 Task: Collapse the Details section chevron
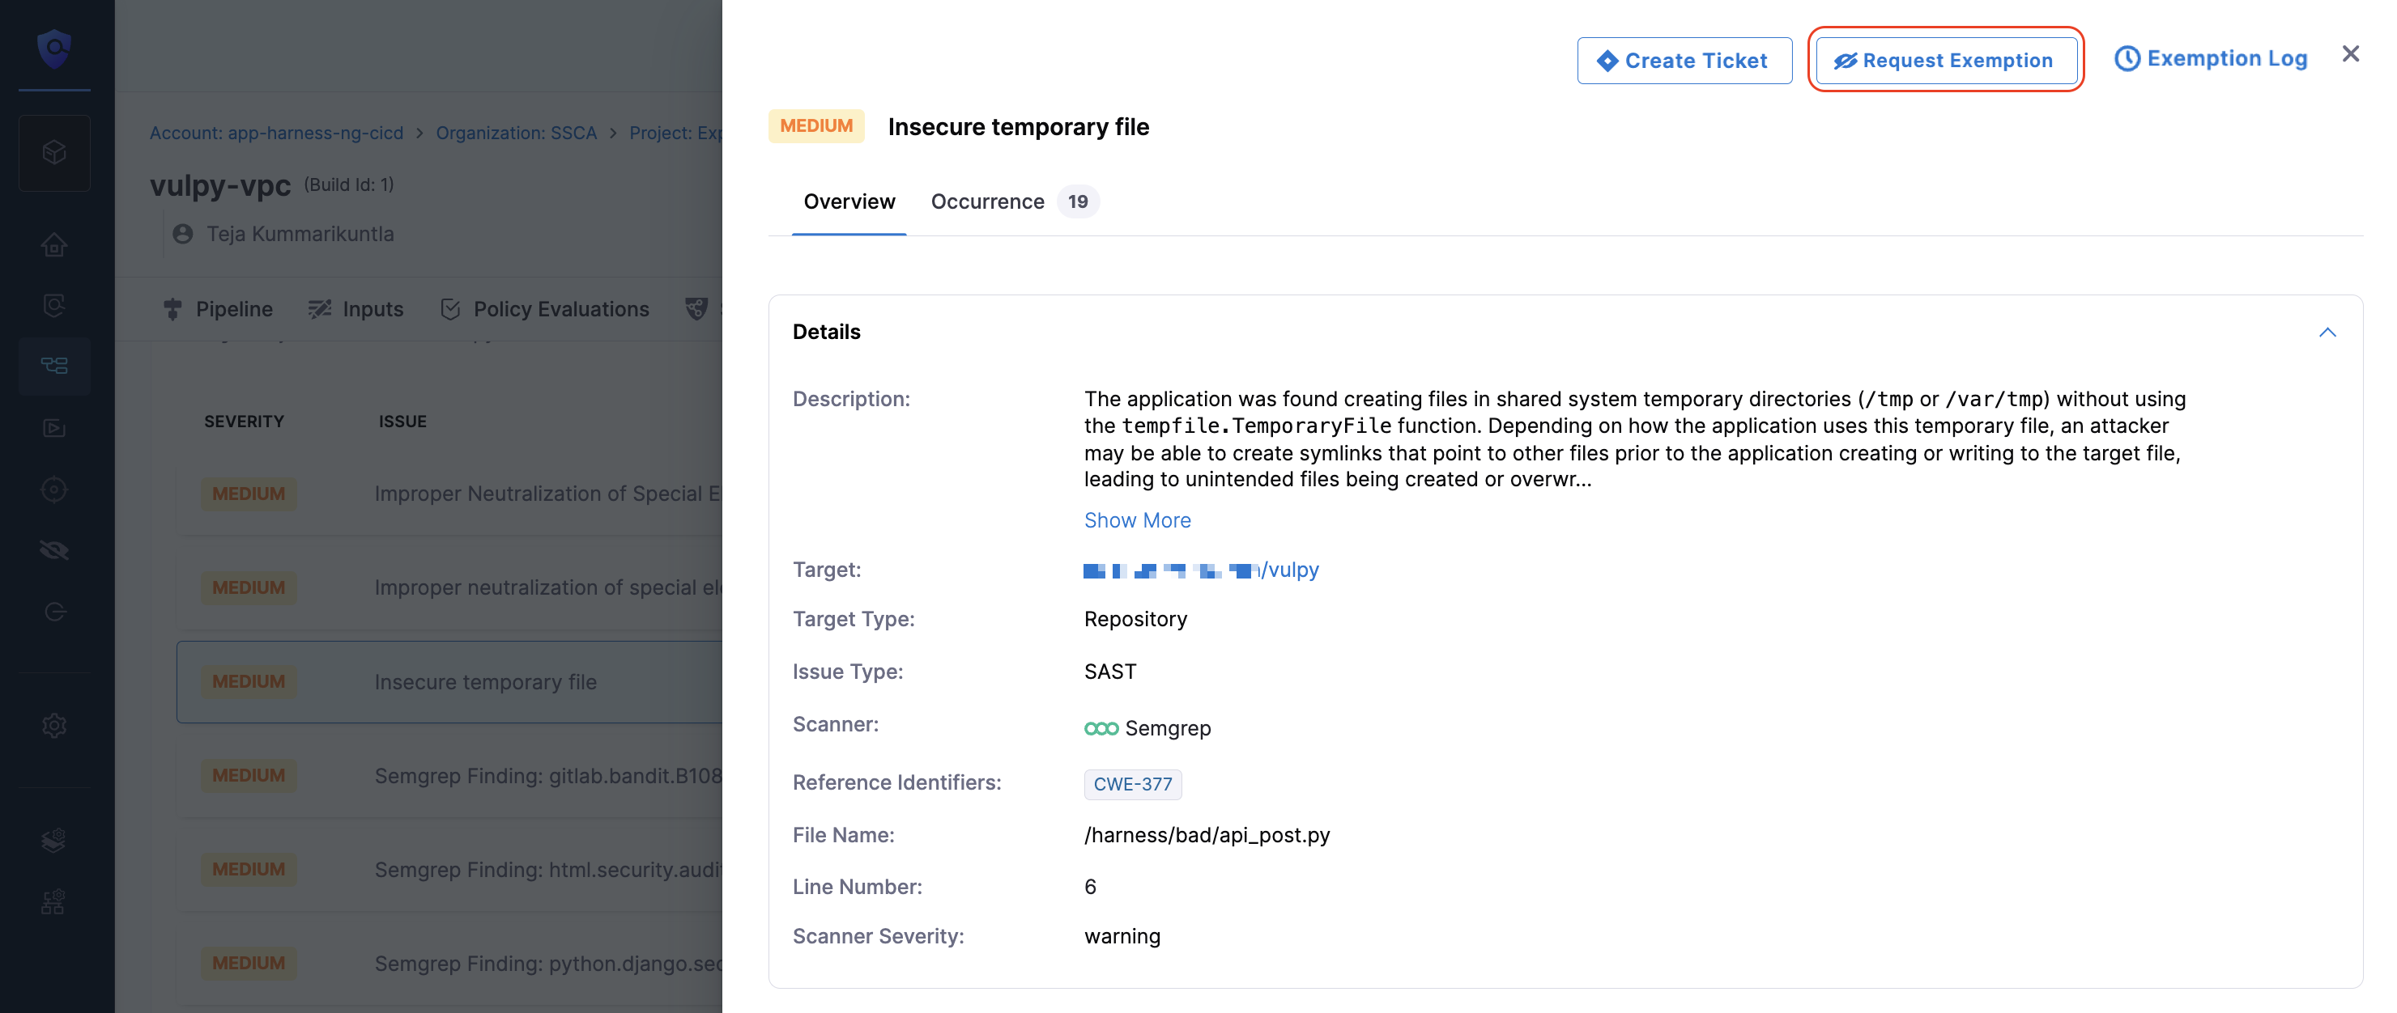(2327, 332)
